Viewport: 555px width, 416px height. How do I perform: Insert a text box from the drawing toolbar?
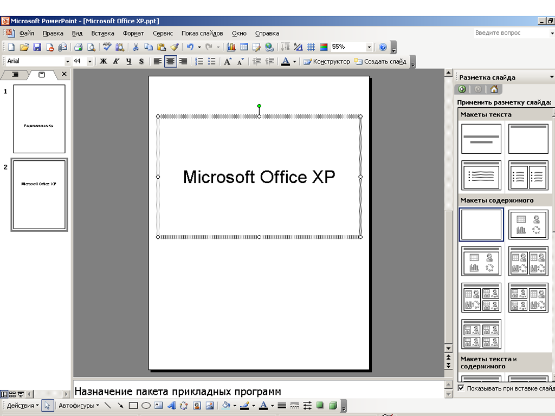point(159,406)
